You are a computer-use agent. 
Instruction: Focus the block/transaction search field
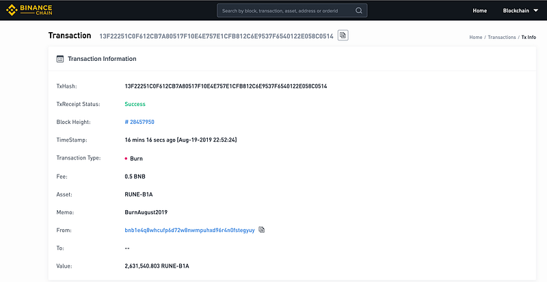click(x=292, y=10)
